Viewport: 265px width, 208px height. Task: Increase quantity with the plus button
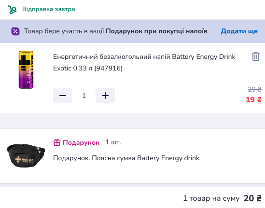click(x=105, y=96)
